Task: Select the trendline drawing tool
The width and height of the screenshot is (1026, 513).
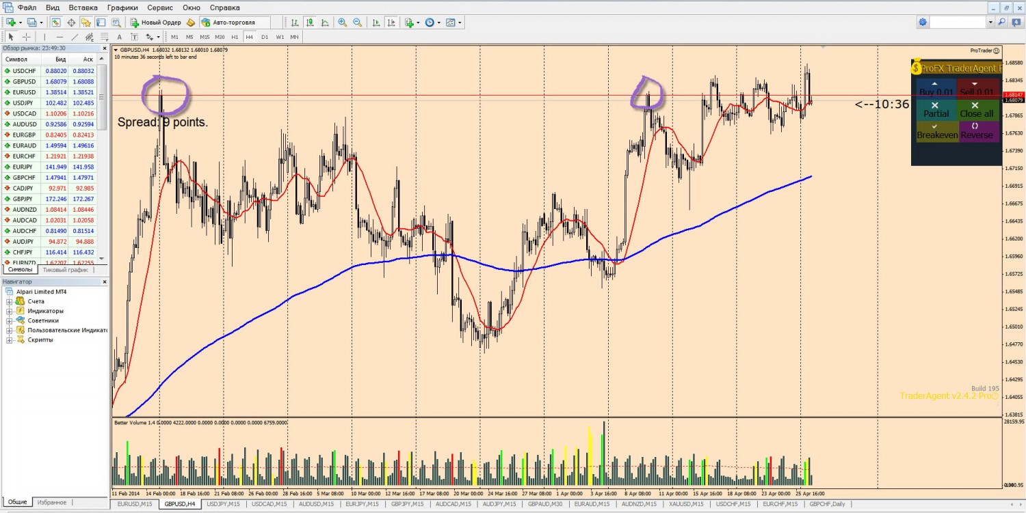Action: (75, 37)
